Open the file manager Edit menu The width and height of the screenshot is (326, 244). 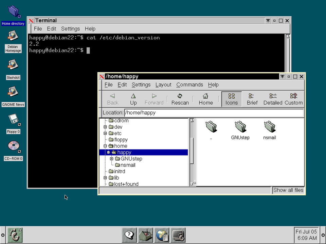point(122,85)
